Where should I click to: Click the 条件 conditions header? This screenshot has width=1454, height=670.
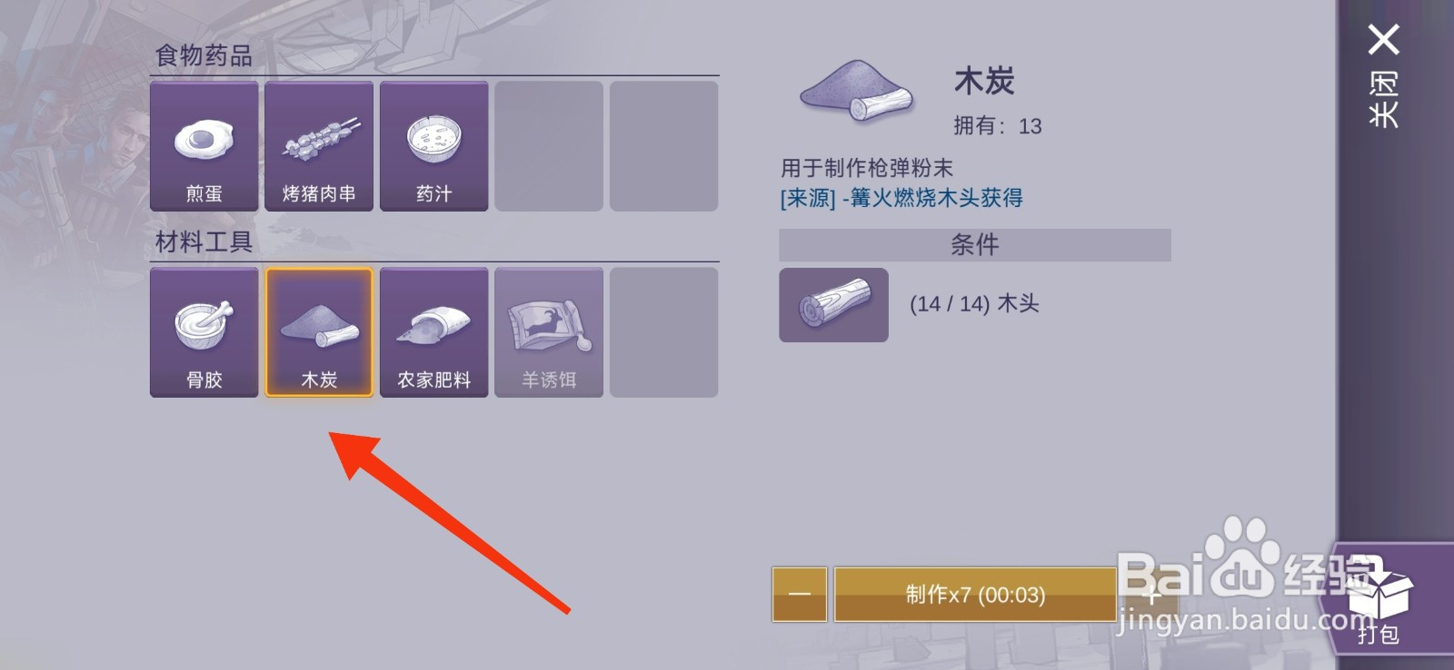click(975, 245)
